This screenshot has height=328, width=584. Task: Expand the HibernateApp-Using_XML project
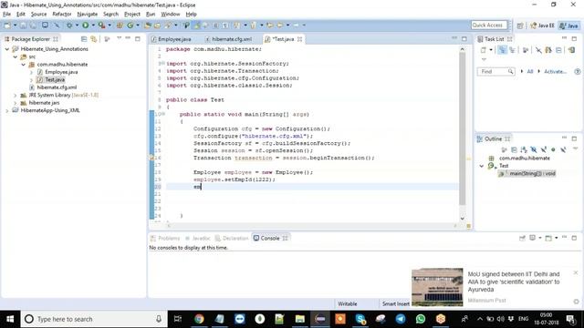click(7, 110)
